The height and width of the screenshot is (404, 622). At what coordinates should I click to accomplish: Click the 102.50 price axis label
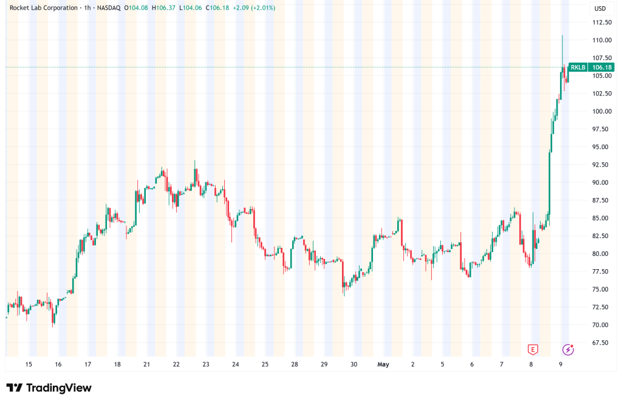(602, 94)
